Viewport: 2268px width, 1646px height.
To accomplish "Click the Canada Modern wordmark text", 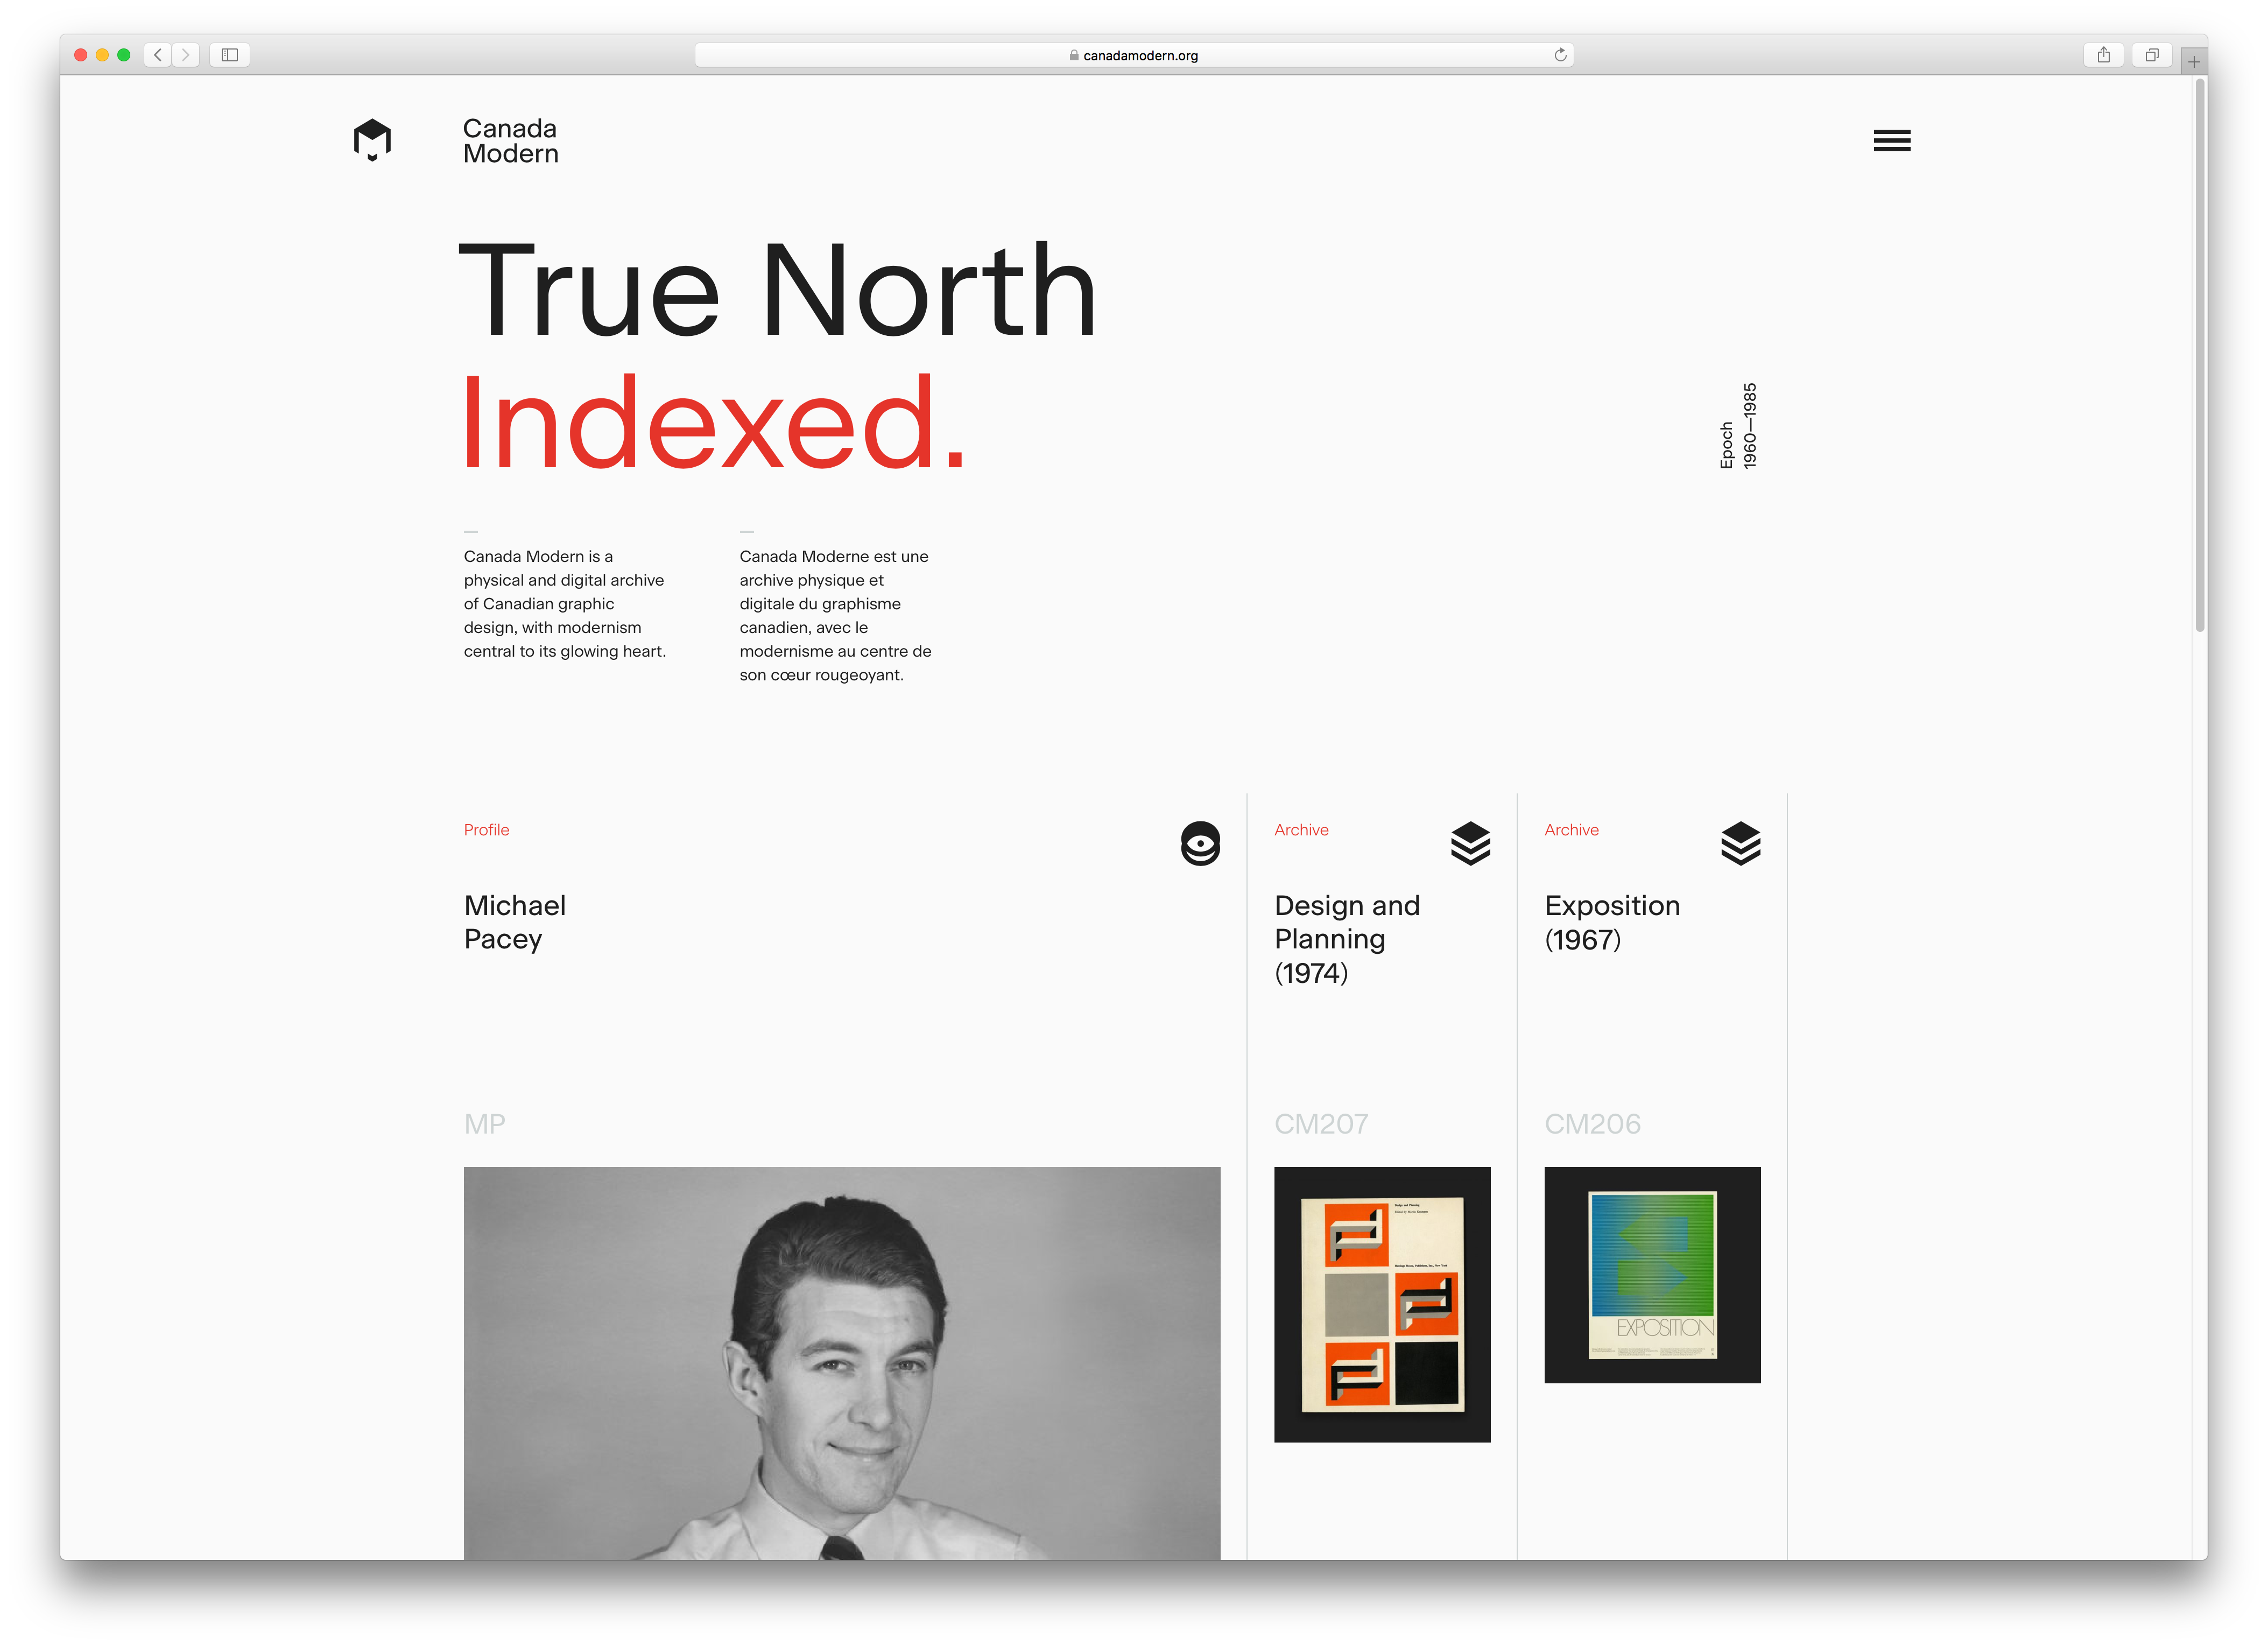I will (510, 141).
